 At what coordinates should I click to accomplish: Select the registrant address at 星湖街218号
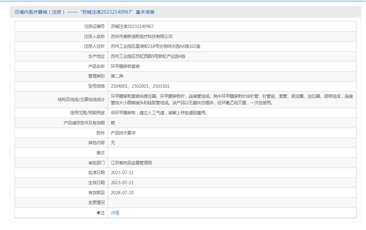point(156,46)
